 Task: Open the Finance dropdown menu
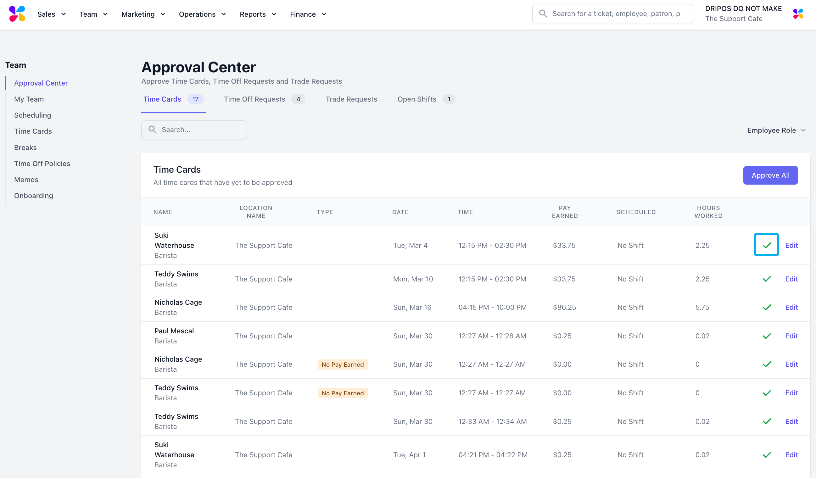[308, 14]
